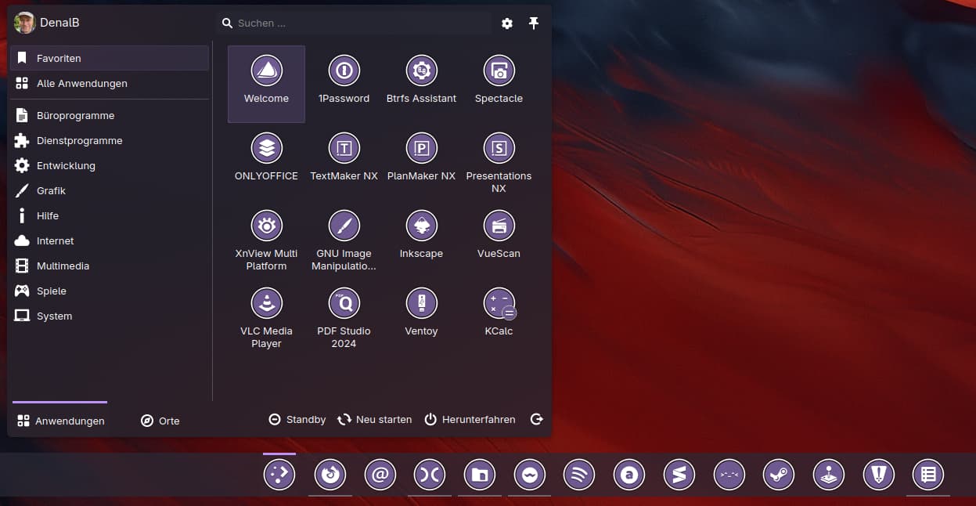Screen dimensions: 976x506
Task: Click the Suchen search field
Action: (x=360, y=23)
